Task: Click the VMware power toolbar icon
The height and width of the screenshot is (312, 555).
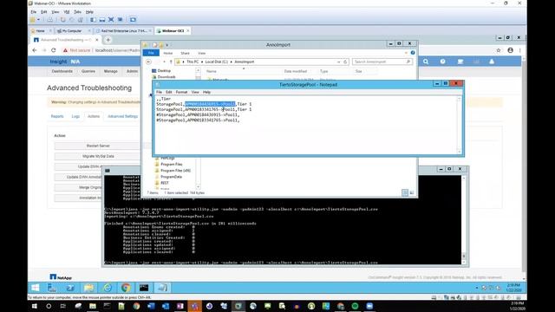Action: coord(33,20)
